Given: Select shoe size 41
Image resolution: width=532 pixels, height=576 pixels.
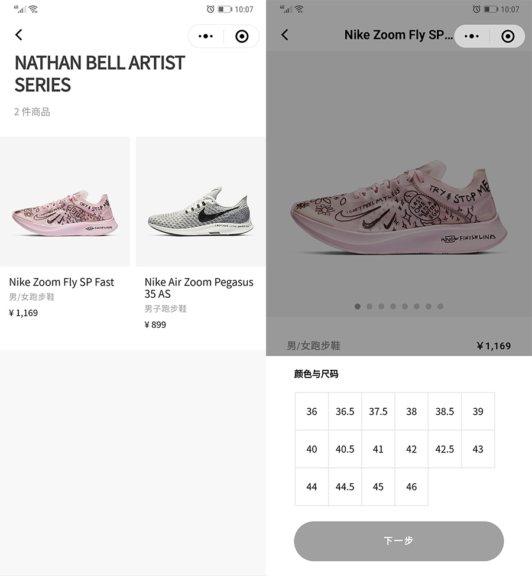Looking at the screenshot, I should pyautogui.click(x=378, y=449).
